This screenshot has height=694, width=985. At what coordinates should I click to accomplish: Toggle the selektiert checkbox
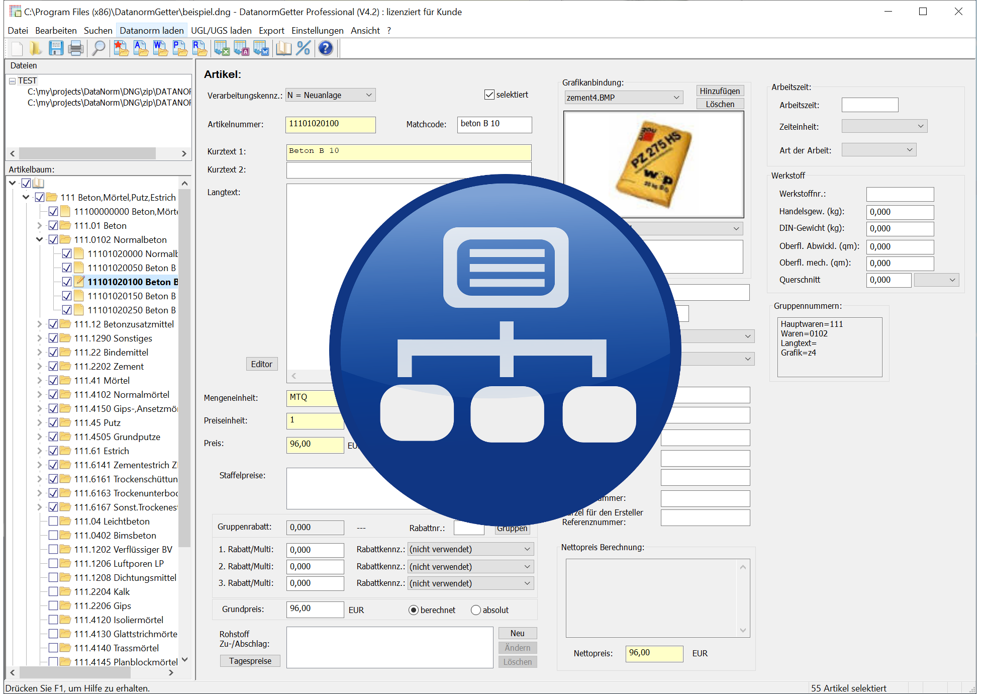pos(489,95)
